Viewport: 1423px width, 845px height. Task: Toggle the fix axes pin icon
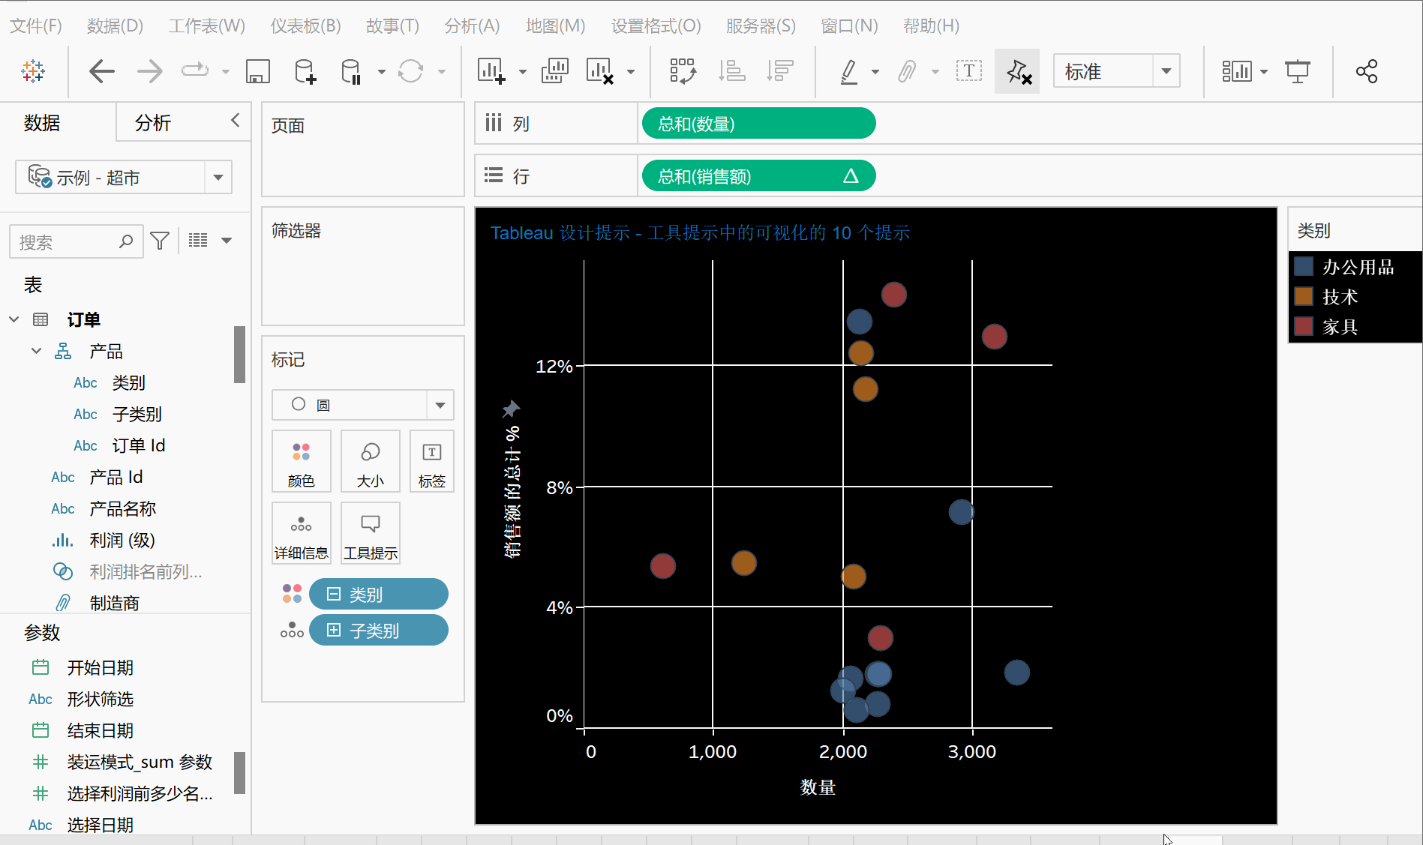coord(1017,72)
